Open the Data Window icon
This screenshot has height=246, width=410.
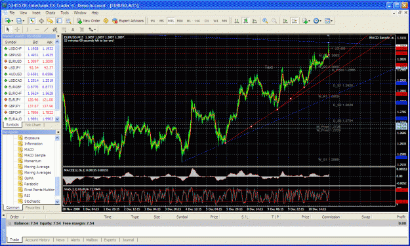[x=41, y=21]
